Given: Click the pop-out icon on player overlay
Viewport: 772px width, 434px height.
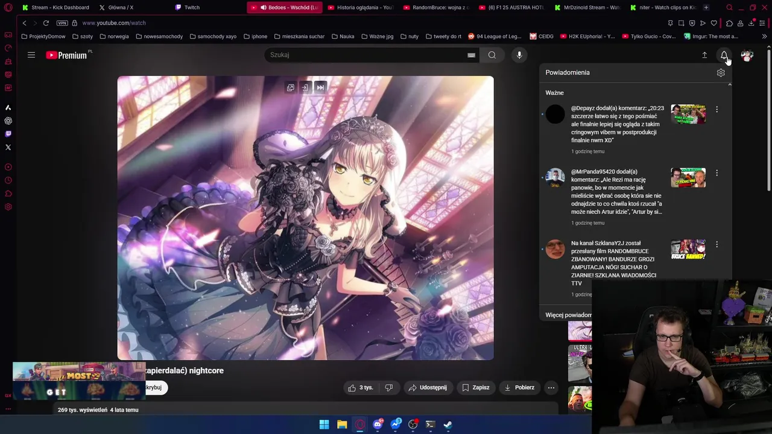Looking at the screenshot, I should (x=291, y=87).
